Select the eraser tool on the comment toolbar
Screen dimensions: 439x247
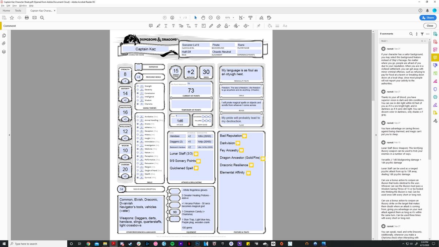click(218, 26)
